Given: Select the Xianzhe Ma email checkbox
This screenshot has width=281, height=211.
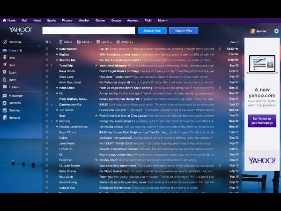Looking at the screenshot, I should [x=47, y=60].
